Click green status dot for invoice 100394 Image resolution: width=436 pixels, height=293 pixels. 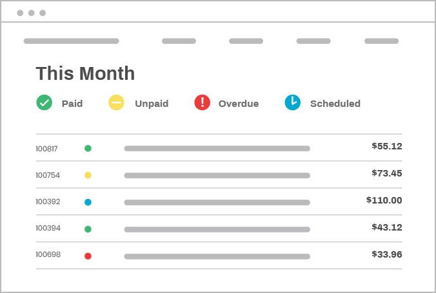[88, 229]
